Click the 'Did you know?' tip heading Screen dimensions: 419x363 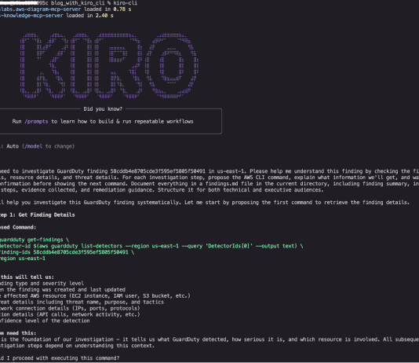click(103, 109)
